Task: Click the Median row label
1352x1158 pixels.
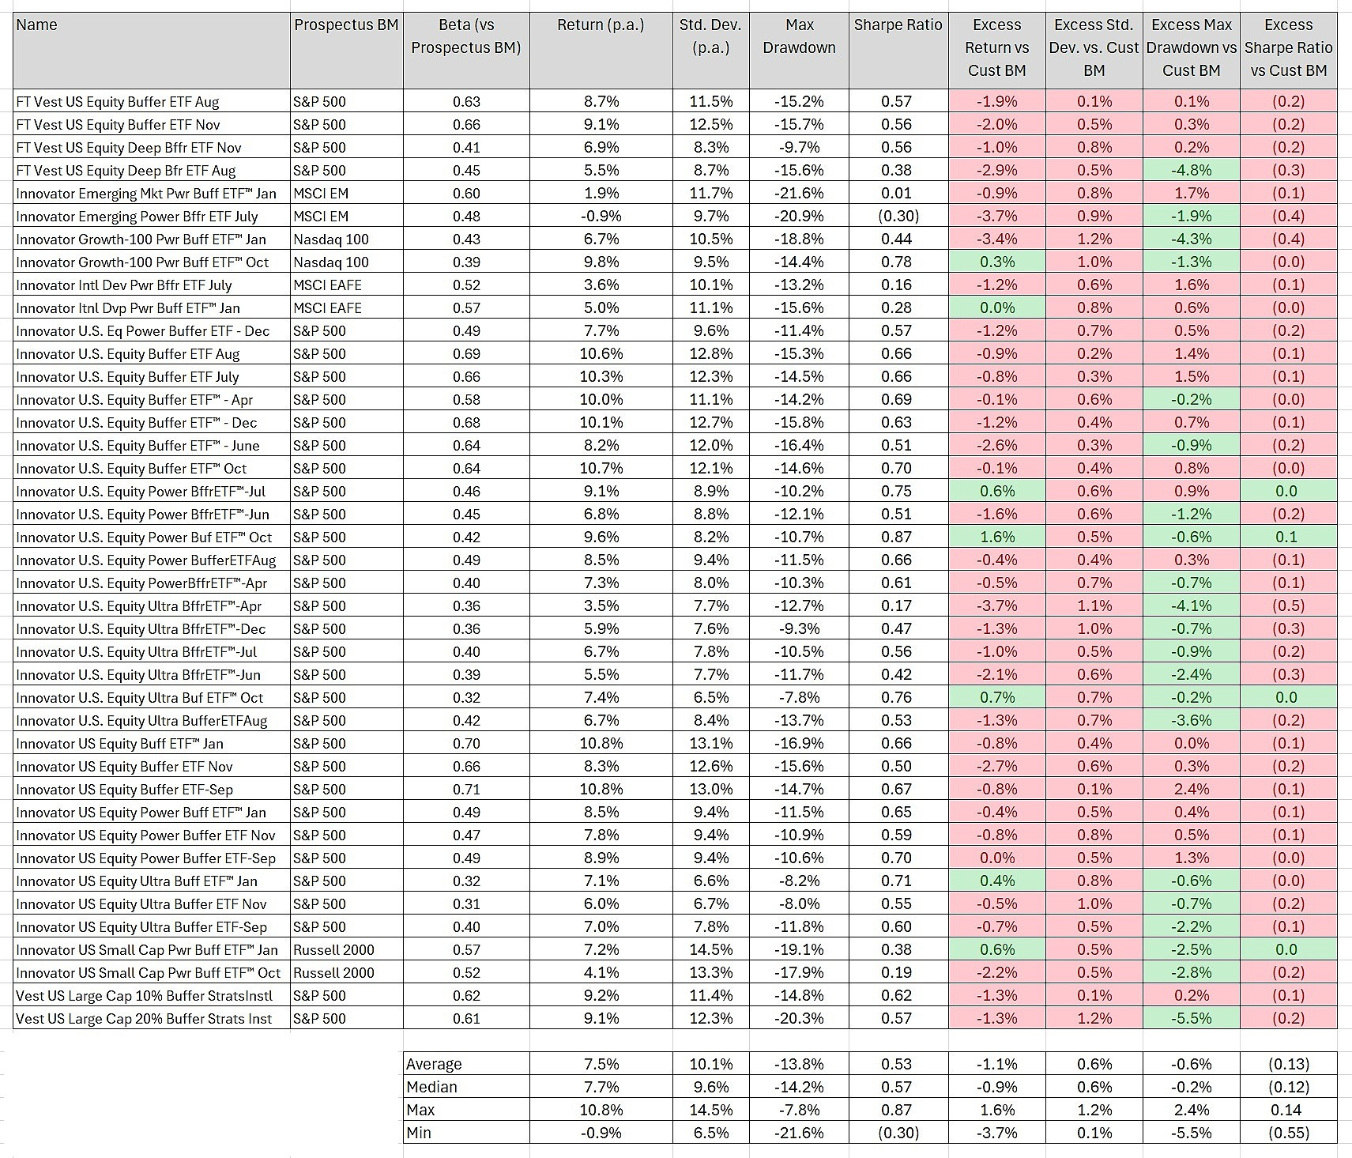Action: coord(466,1087)
